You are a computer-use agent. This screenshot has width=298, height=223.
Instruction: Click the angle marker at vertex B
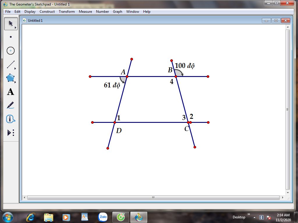pyautogui.click(x=179, y=73)
